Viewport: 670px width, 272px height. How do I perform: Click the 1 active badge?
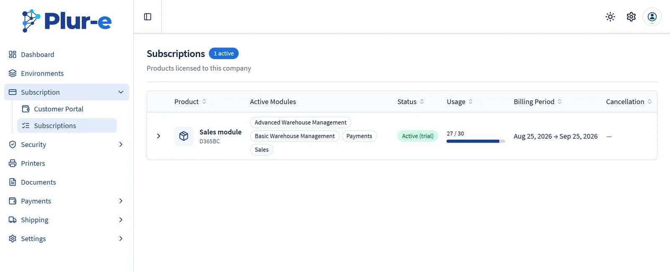click(224, 54)
